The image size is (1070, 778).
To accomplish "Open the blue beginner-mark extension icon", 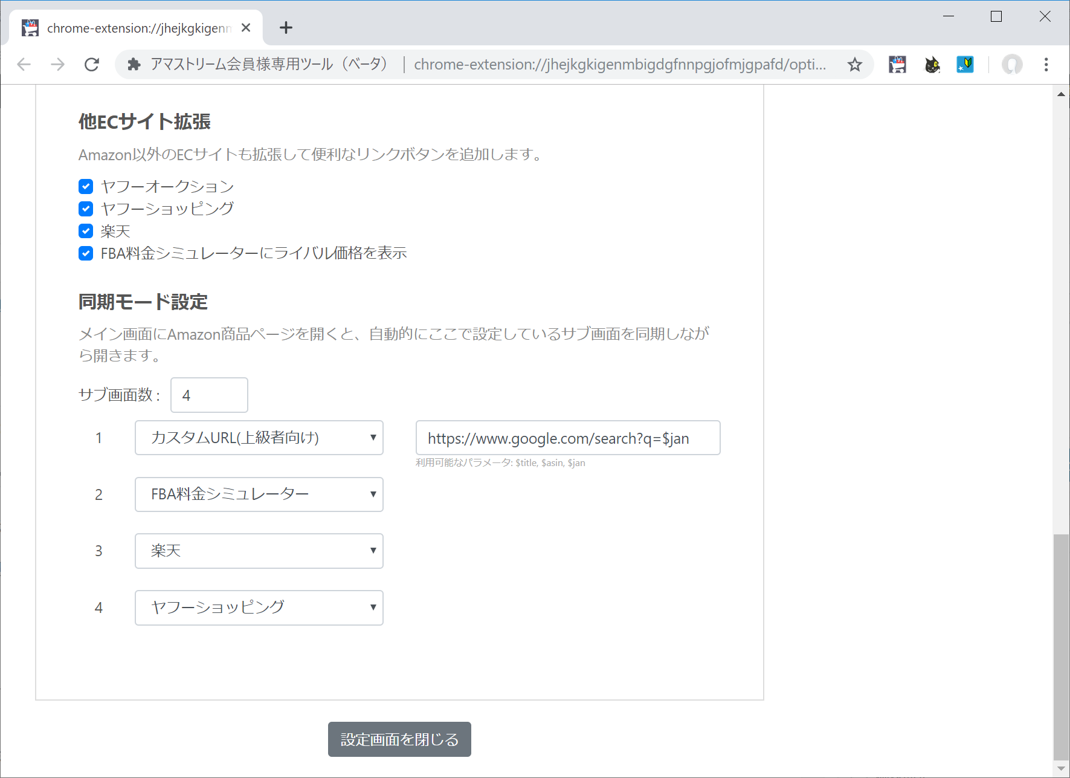I will click(965, 64).
